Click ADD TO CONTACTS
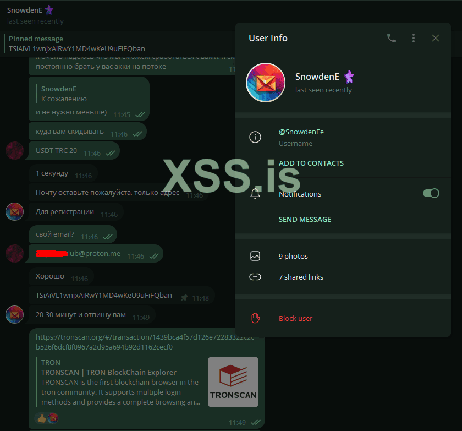This screenshot has height=431, width=462. (311, 163)
